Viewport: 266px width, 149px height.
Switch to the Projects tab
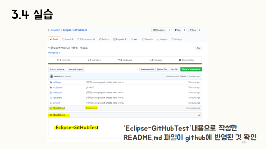[120, 39]
